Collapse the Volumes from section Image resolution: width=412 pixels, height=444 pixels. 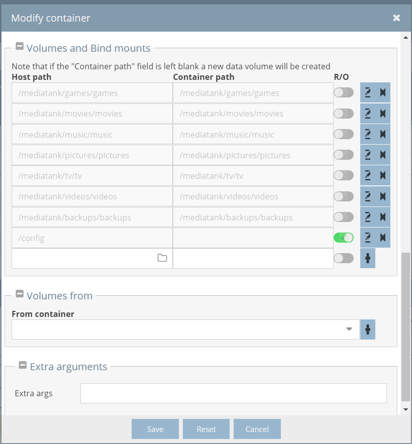20,294
